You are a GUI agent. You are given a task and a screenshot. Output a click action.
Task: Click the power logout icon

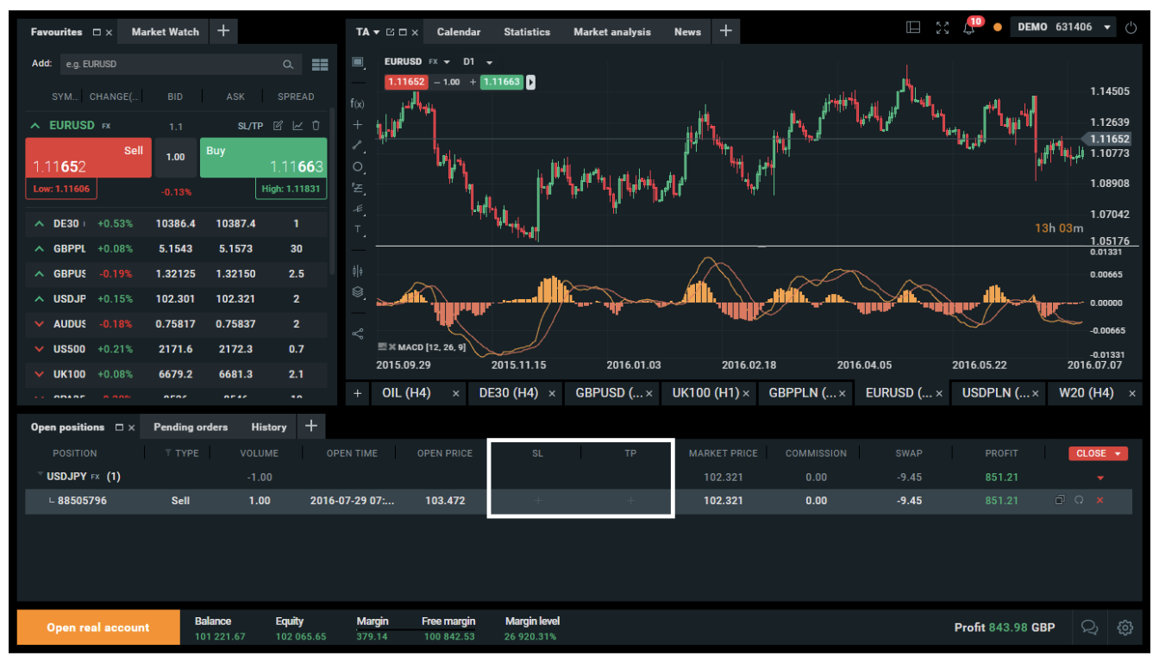point(1131,28)
